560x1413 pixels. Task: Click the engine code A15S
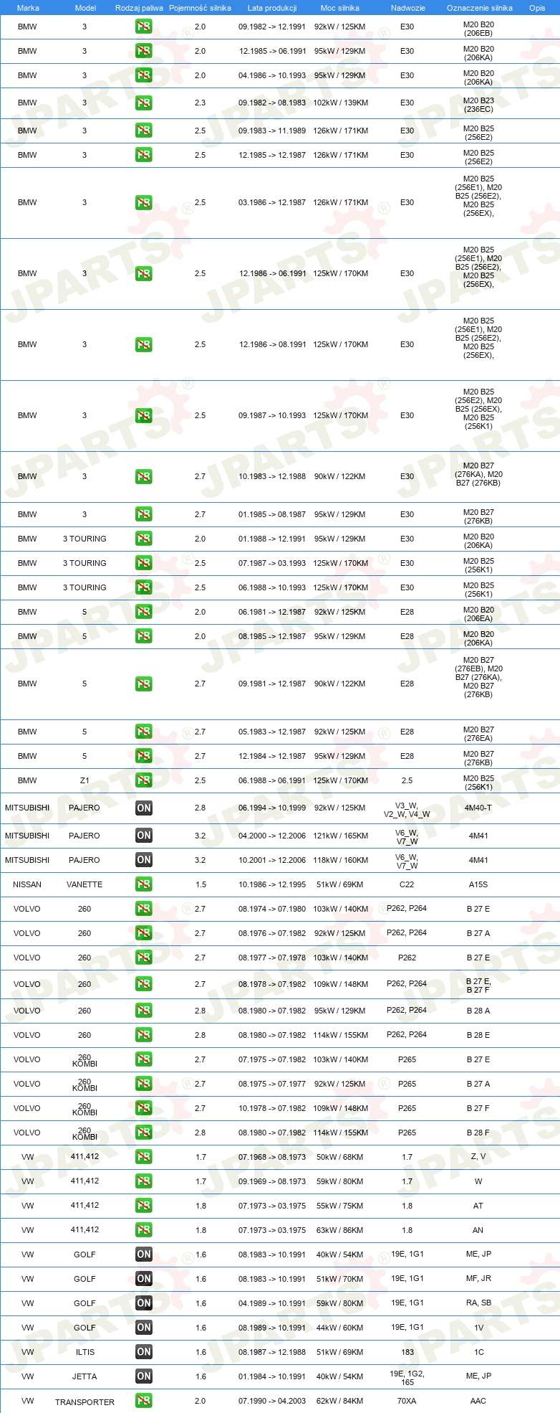pos(478,884)
